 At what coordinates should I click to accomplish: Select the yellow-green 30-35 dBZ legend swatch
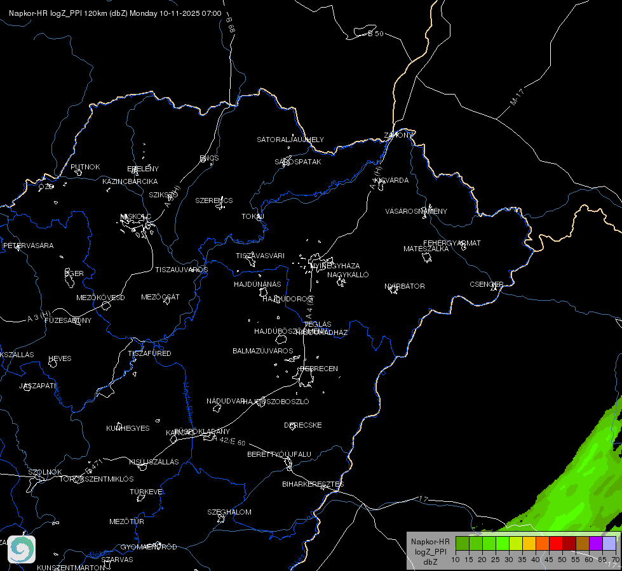(x=516, y=543)
